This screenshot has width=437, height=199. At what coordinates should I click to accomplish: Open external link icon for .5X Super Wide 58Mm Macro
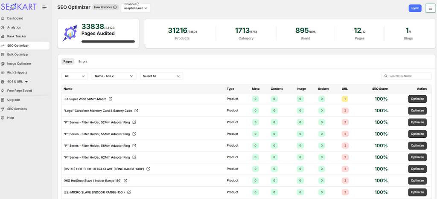[x=111, y=99]
